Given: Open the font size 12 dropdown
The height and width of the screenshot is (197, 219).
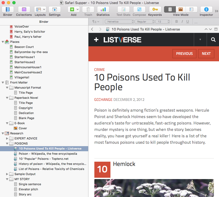Looking at the screenshot, I should click(x=163, y=22).
